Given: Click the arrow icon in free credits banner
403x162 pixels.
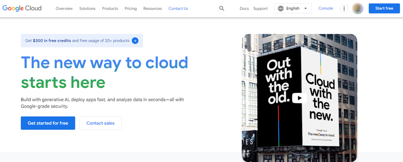Looking at the screenshot, I should [135, 40].
